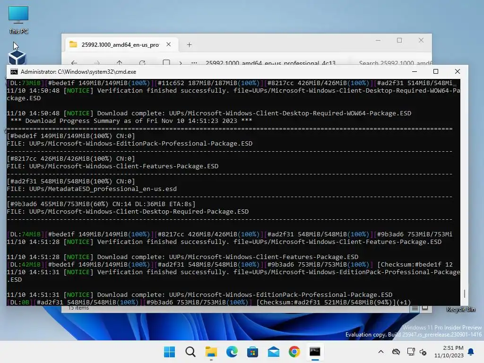Switch Explorer to details view icon
The image size is (484, 363).
[x=415, y=308]
